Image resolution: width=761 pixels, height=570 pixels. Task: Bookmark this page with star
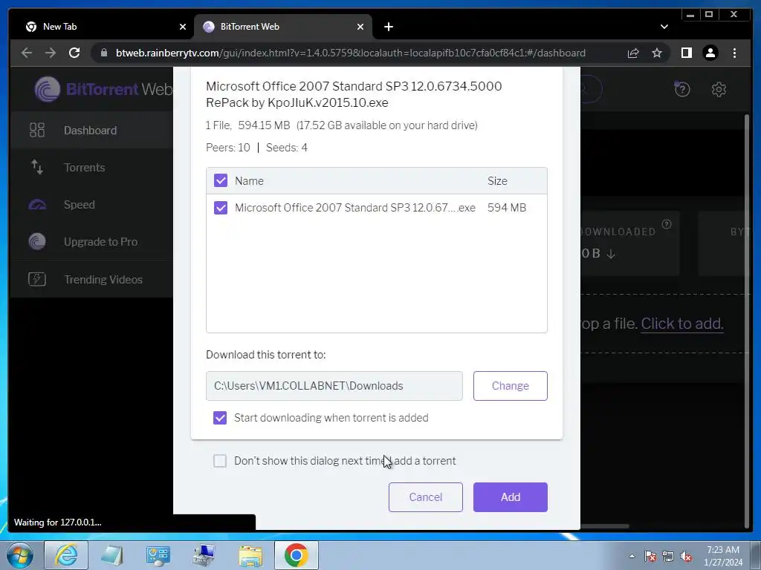click(657, 53)
